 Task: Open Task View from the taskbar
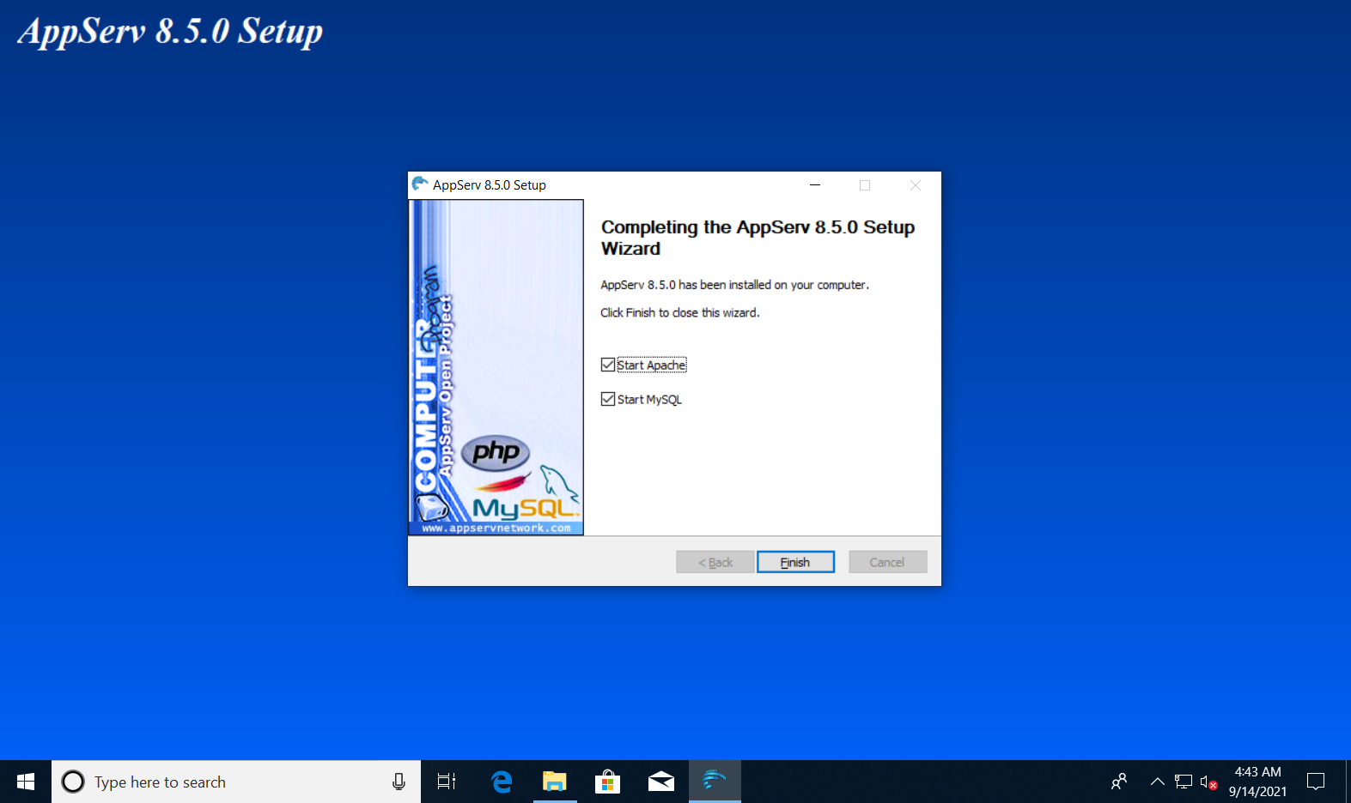tap(447, 782)
